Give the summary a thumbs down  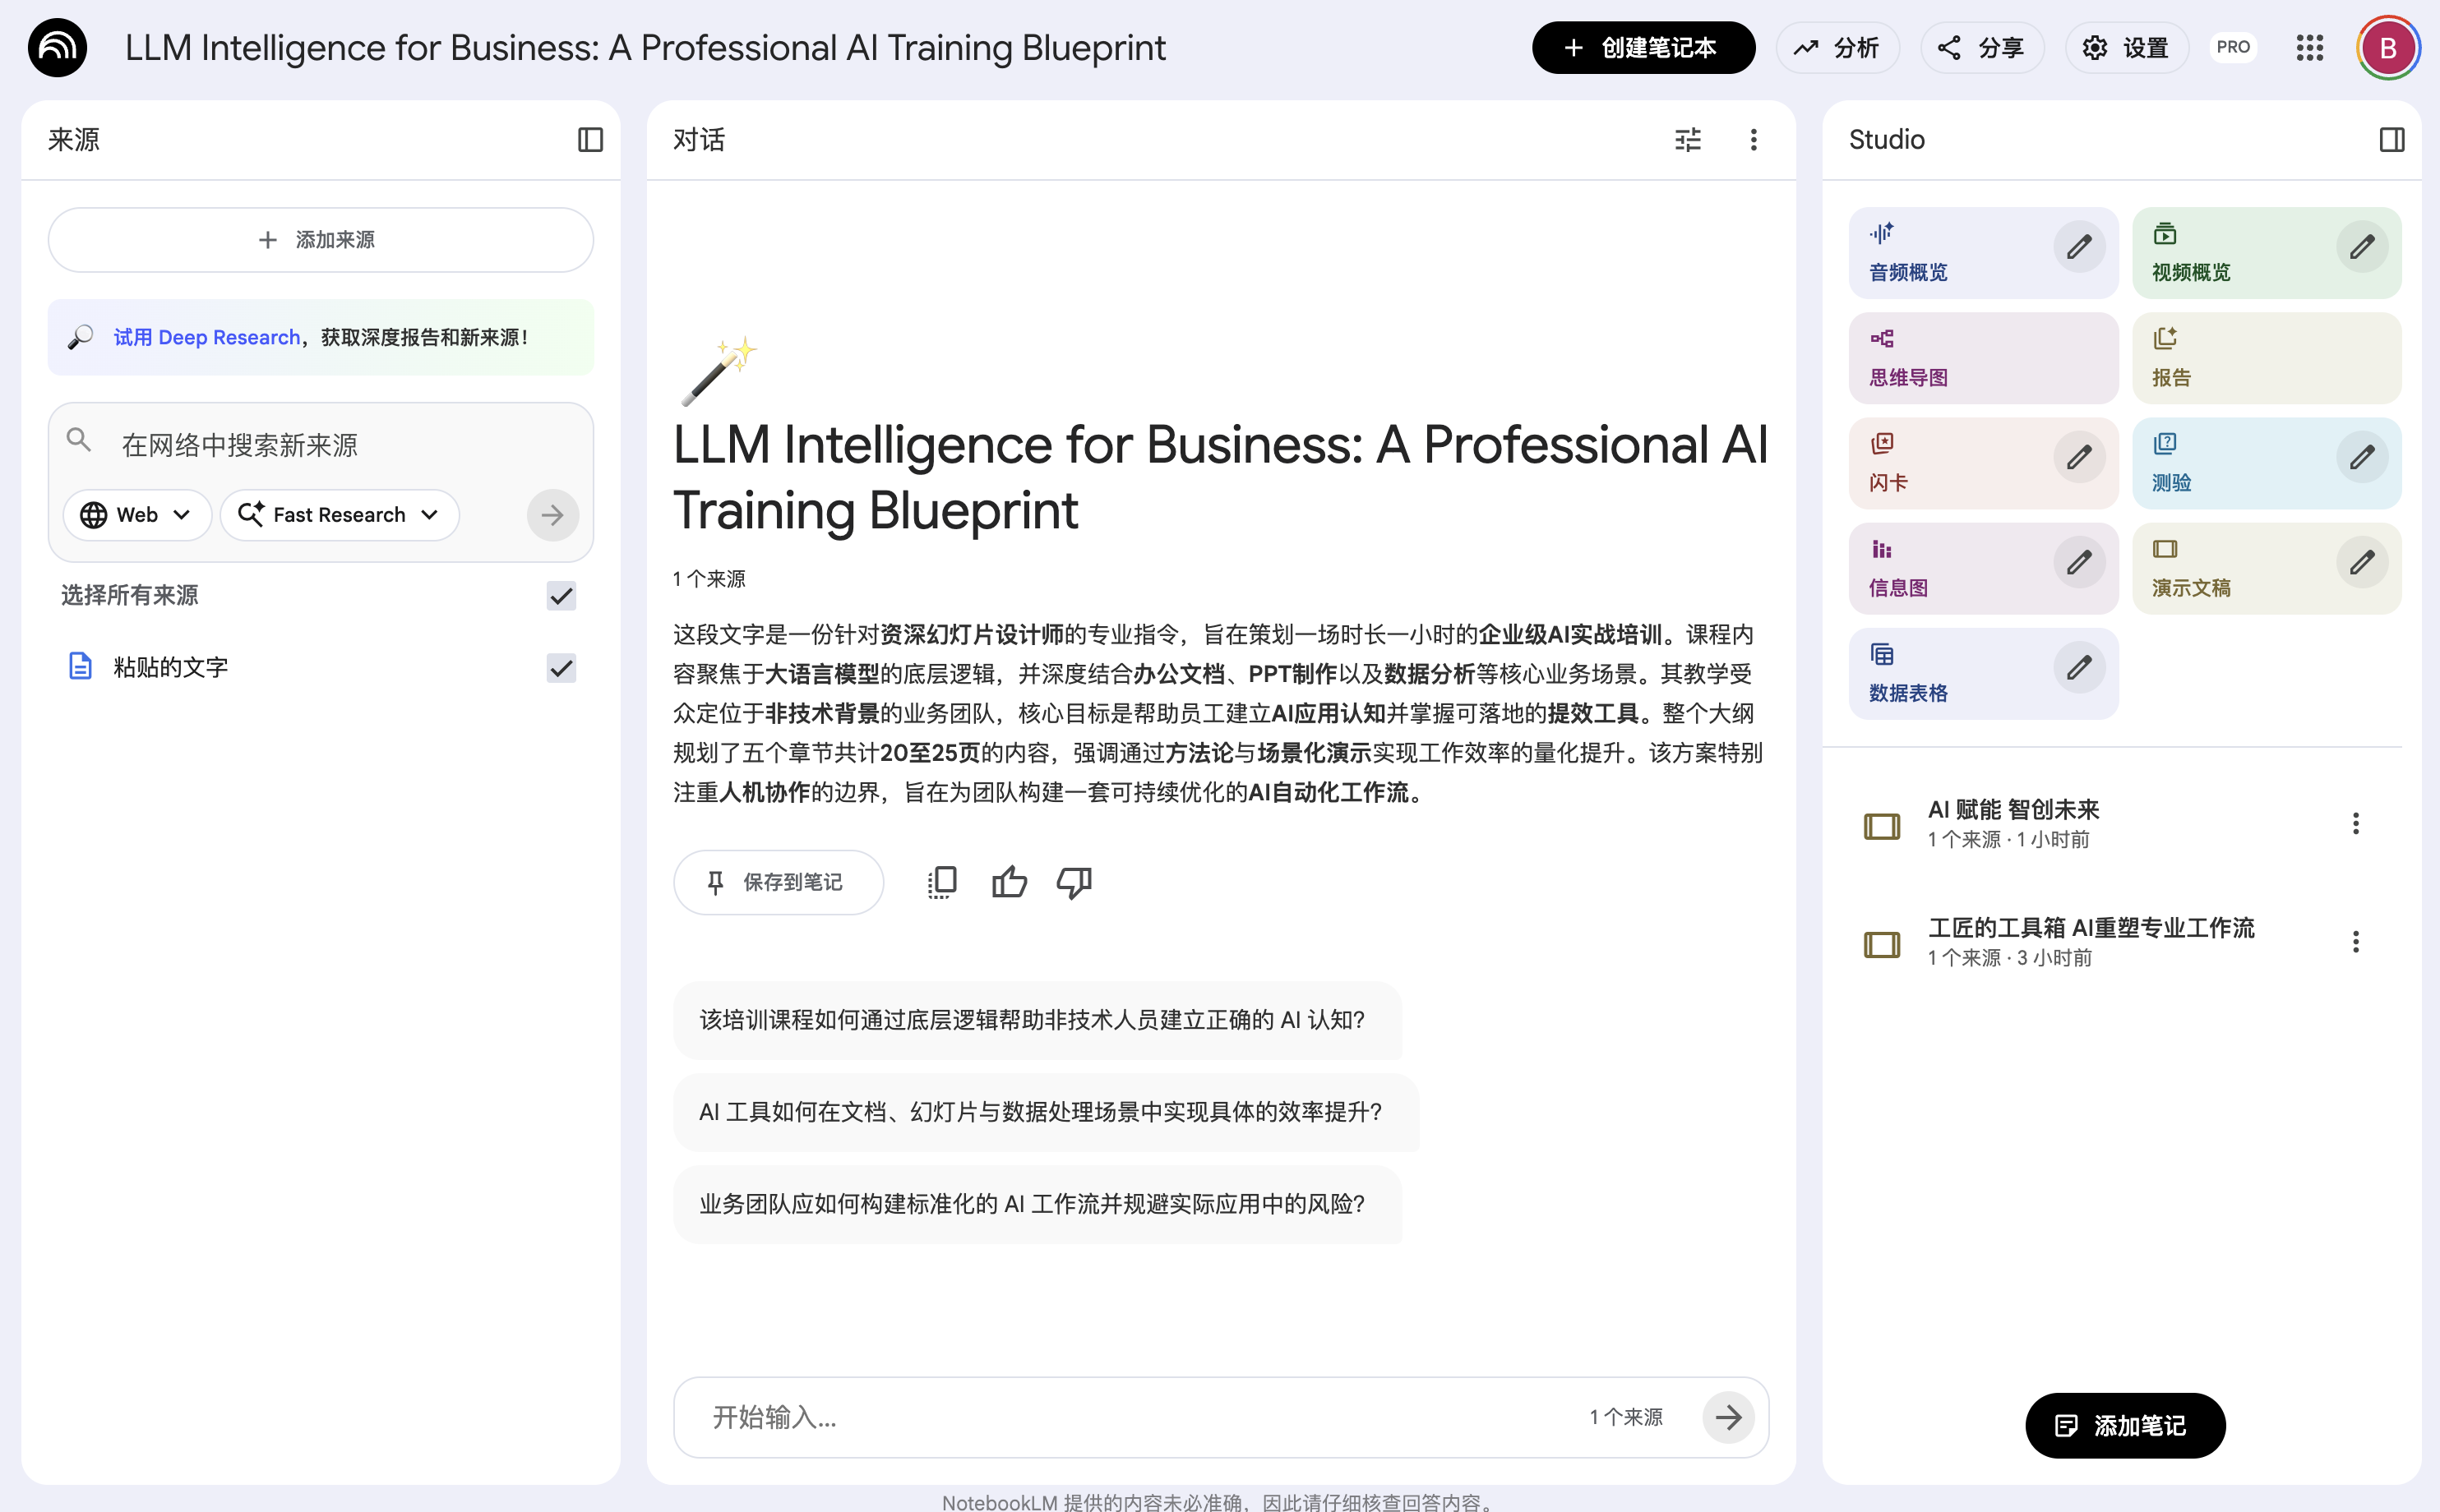pos(1074,882)
